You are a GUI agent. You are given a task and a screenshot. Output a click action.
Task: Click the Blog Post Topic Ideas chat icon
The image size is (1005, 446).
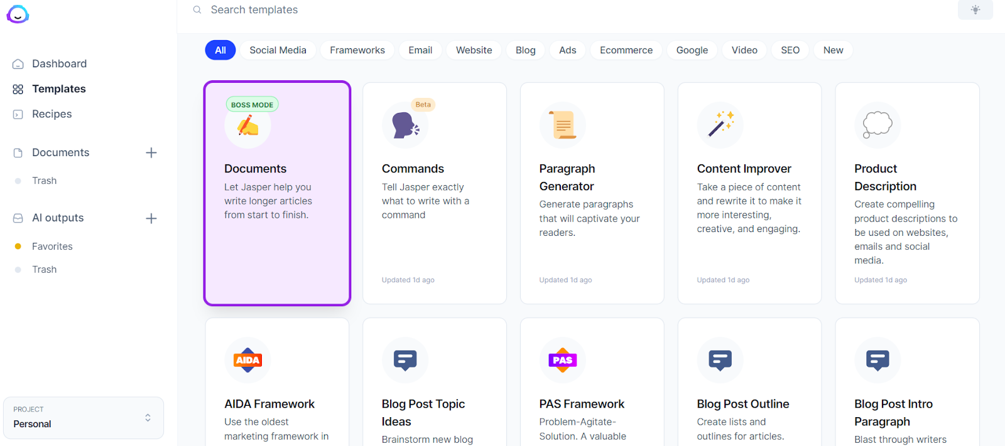(405, 360)
